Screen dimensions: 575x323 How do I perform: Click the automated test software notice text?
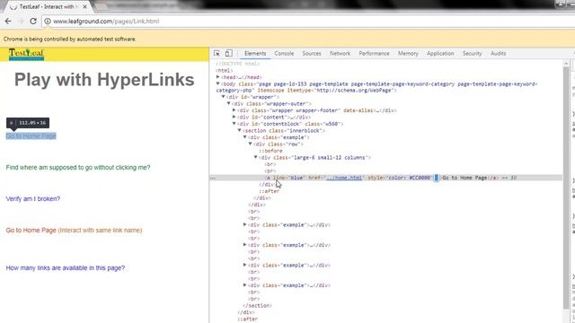pos(70,39)
